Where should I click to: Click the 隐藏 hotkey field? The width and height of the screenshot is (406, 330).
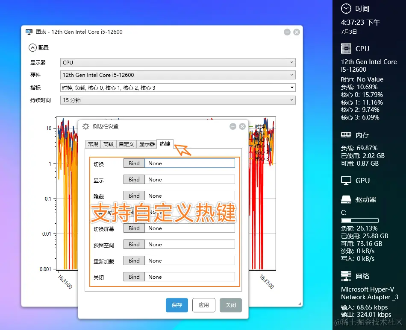point(190,196)
